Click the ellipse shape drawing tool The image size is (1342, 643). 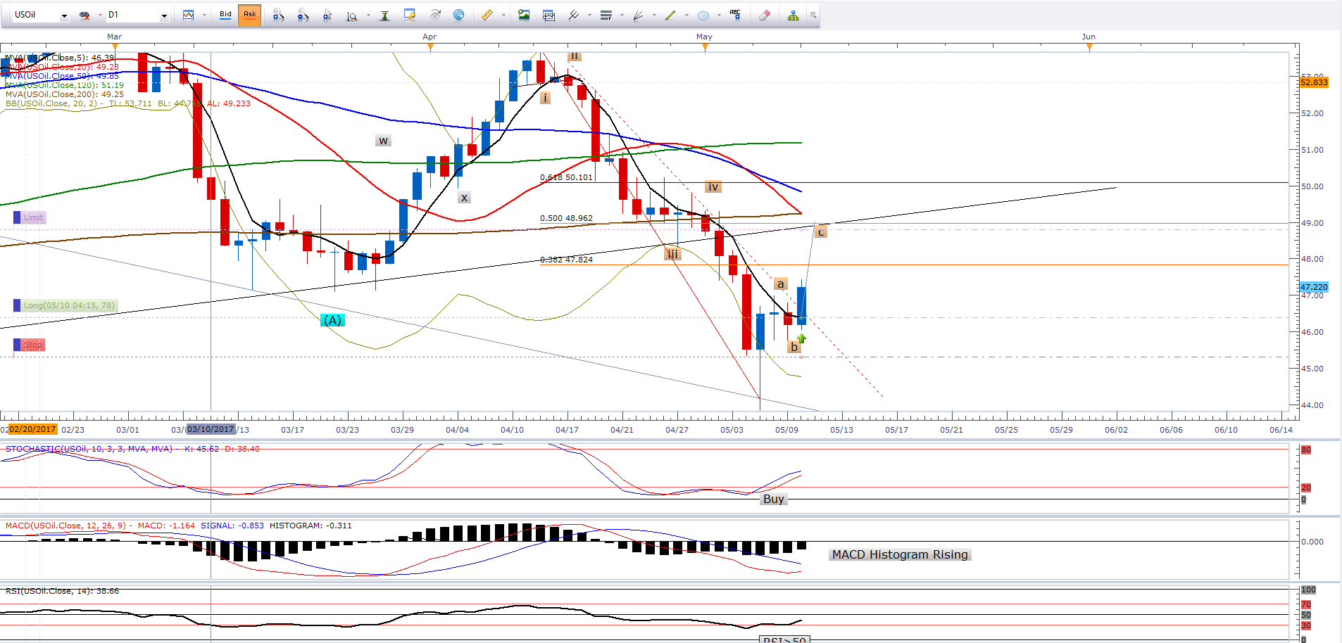[x=703, y=15]
